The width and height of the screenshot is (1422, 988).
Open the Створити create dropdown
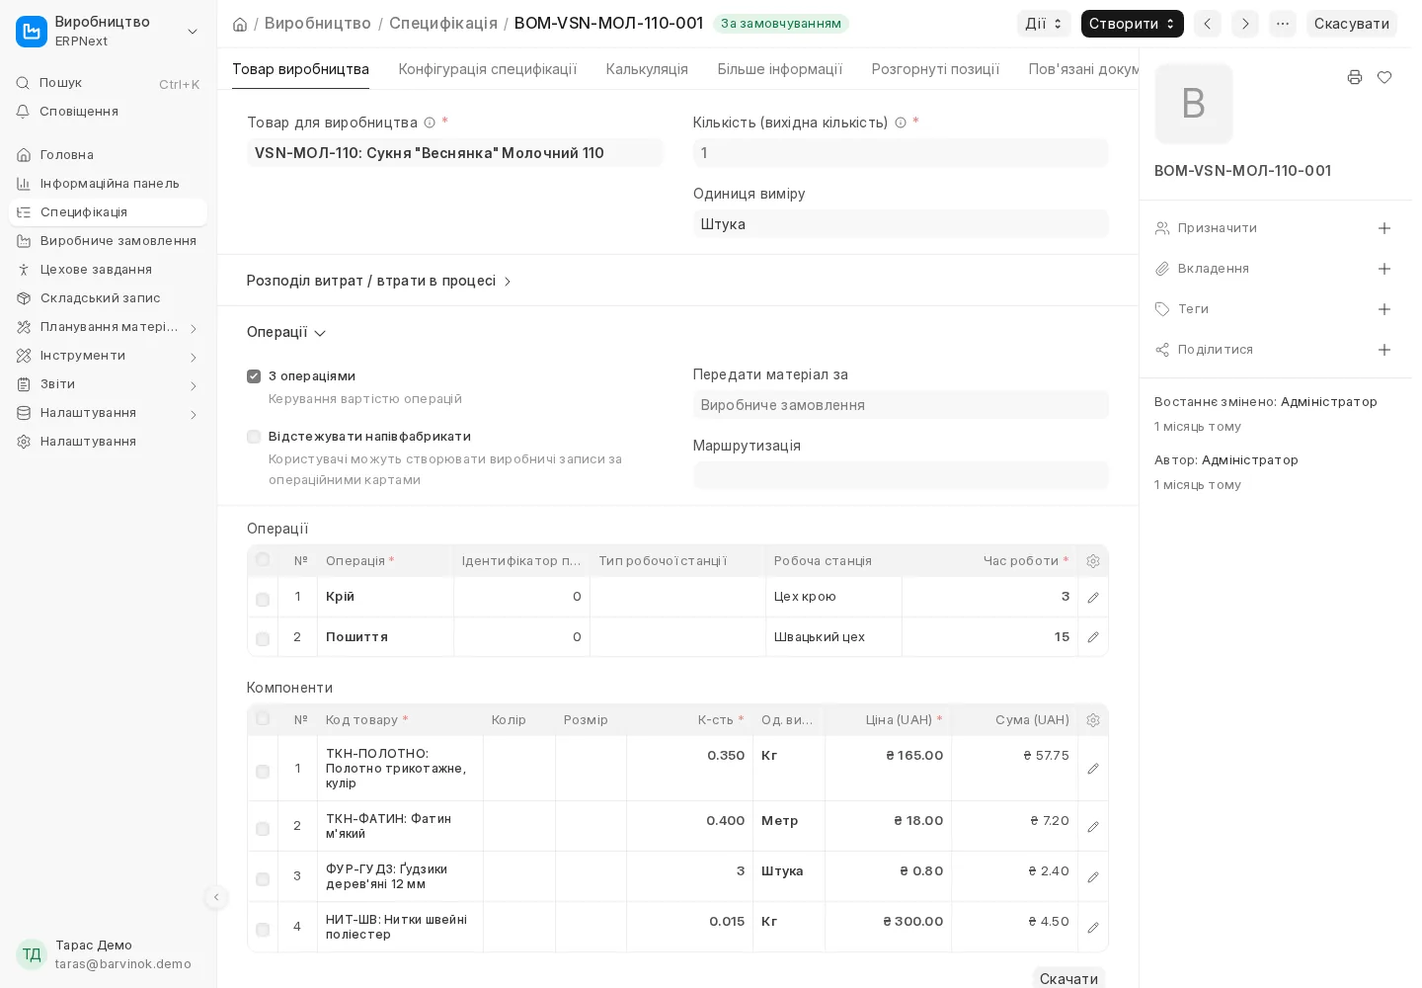click(1132, 24)
